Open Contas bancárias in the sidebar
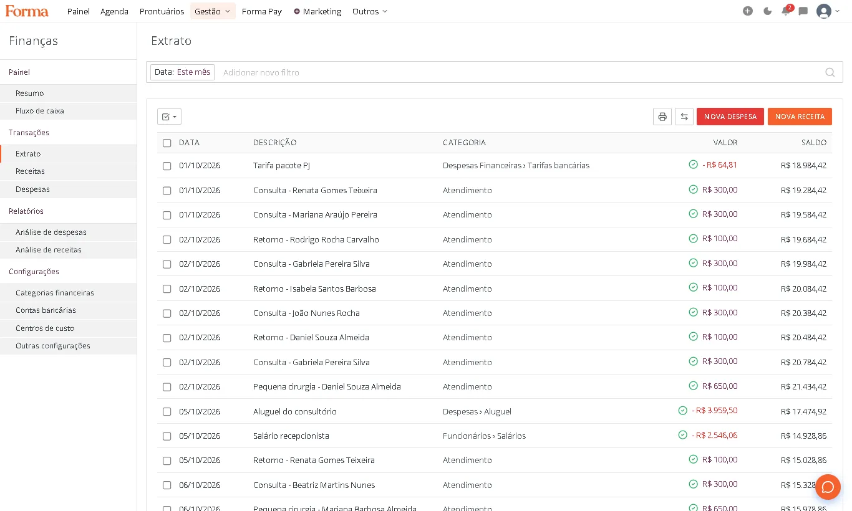852x511 pixels. point(68,310)
